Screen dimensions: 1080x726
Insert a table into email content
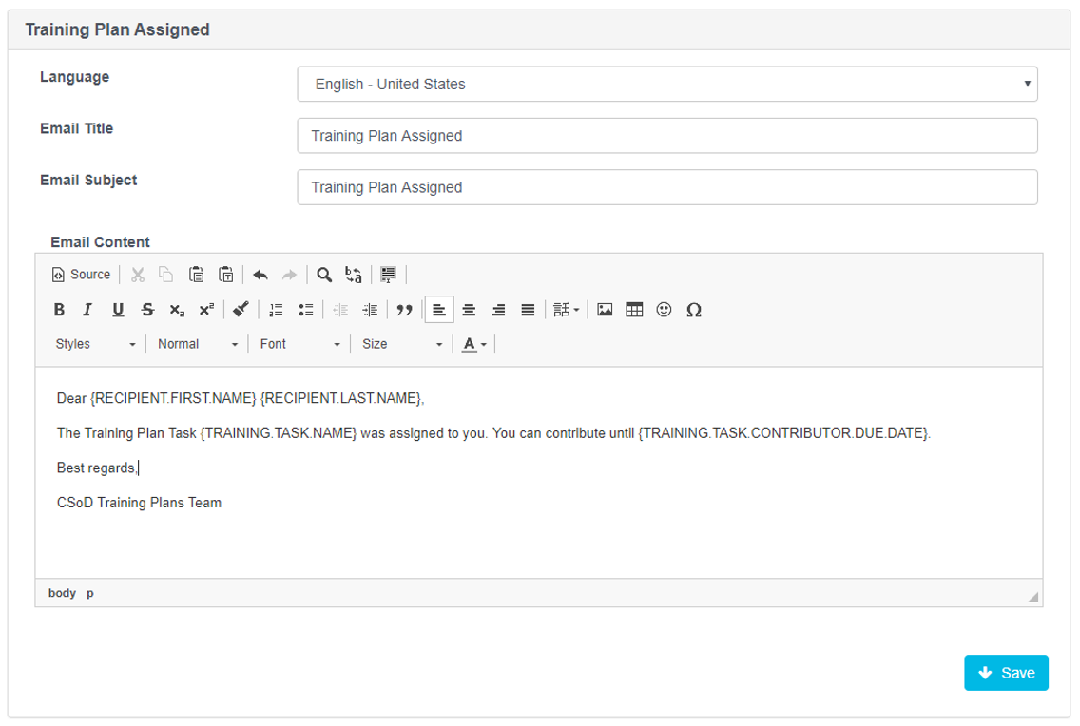point(634,310)
